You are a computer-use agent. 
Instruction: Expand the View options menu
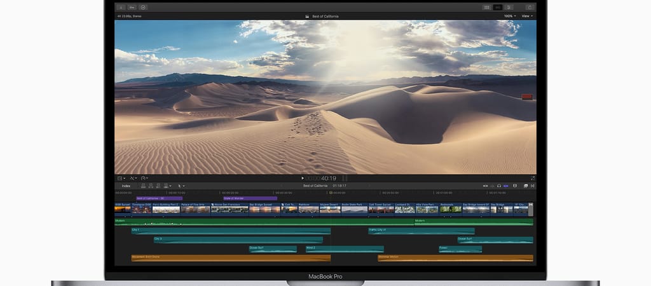(526, 16)
